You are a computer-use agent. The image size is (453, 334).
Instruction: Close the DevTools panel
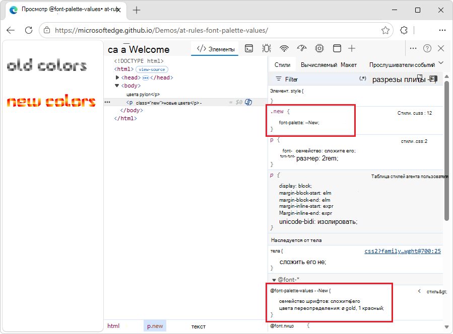tap(441, 48)
